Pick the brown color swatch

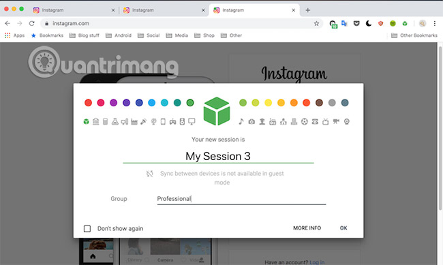tap(319, 103)
